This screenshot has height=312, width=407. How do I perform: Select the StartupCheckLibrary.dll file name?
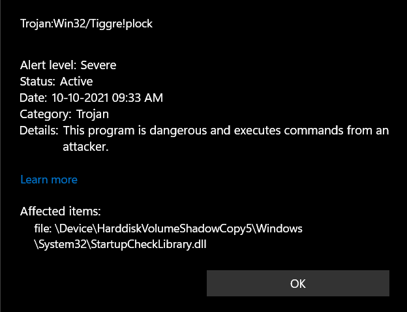149,245
